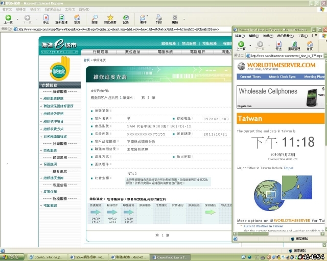Click the 物流服務 top header link
Image resolution: width=327 pixels, height=261 pixels.
[189, 43]
